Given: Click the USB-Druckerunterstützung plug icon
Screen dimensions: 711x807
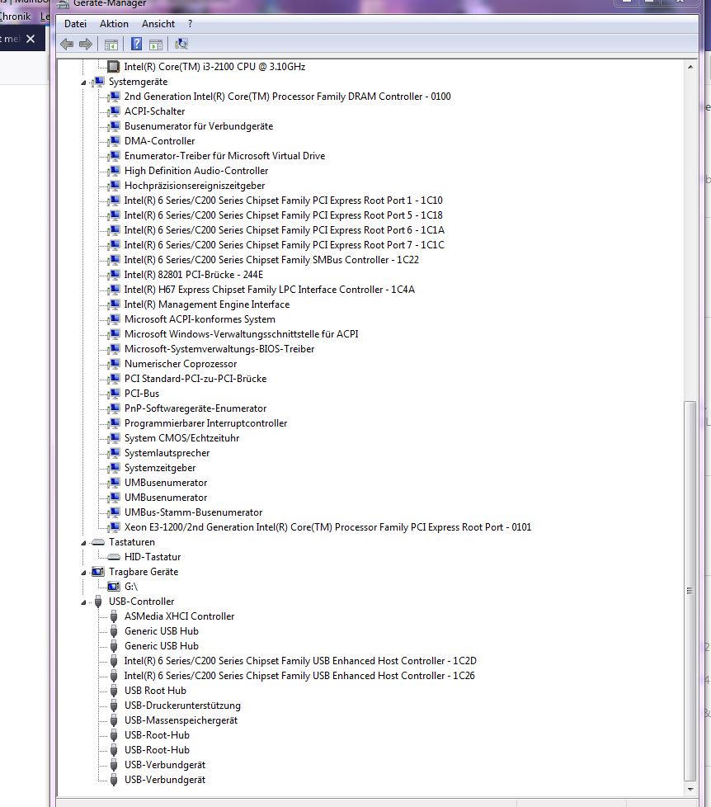Looking at the screenshot, I should [x=114, y=706].
